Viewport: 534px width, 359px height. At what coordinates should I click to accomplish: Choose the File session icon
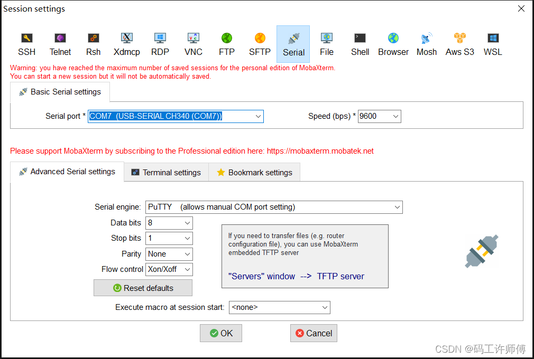[x=327, y=44]
